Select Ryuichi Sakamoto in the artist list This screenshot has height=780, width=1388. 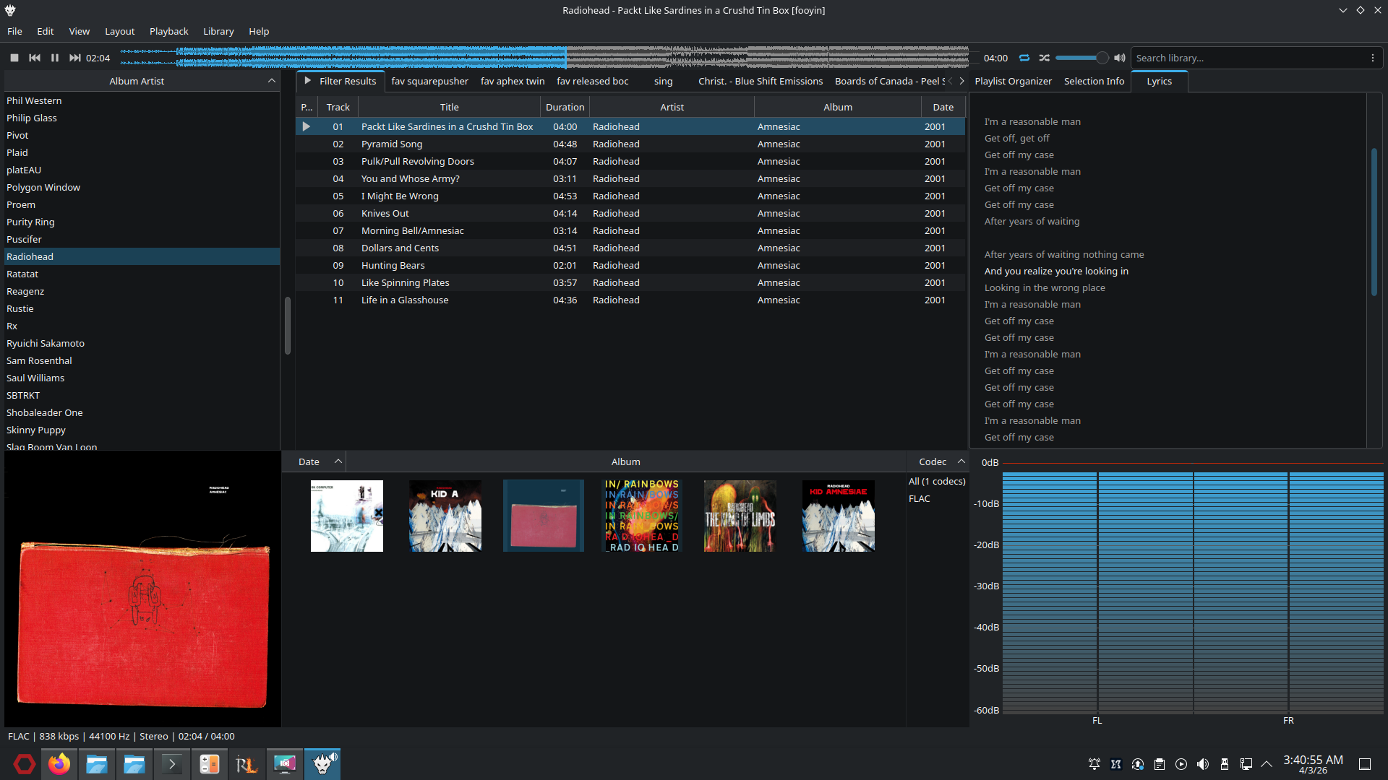46,343
